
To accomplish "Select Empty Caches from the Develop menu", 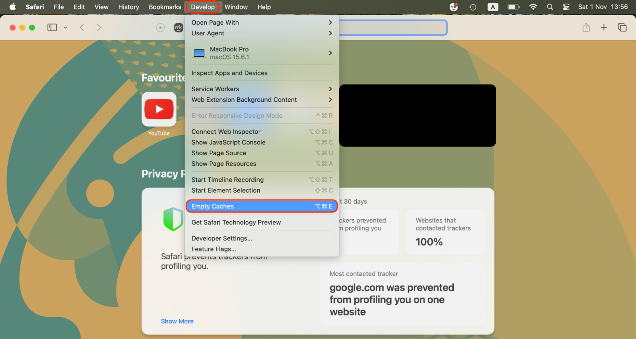I will pos(212,206).
